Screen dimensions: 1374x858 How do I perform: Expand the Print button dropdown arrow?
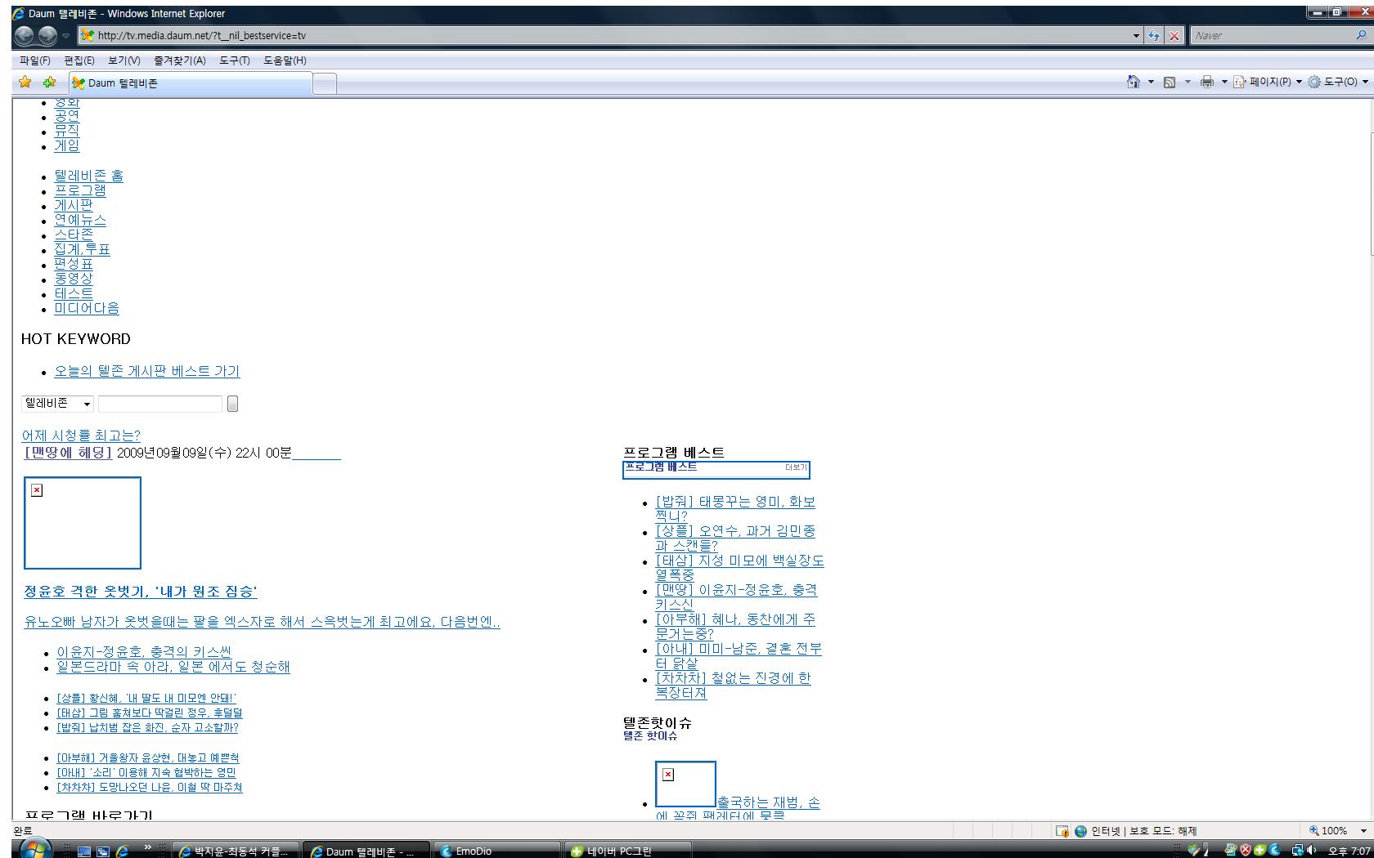click(1224, 82)
